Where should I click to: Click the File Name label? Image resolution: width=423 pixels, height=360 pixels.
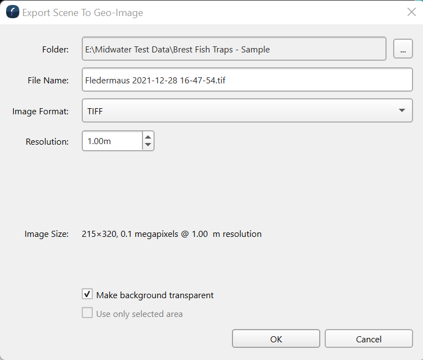(48, 81)
